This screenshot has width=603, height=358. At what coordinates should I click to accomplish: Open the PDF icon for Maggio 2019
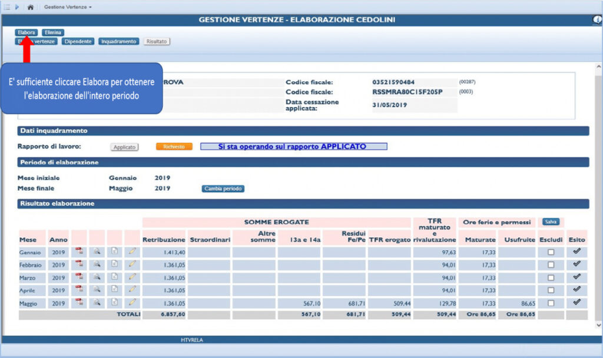click(79, 302)
